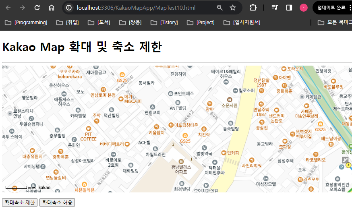
Task: Click the 소운서원 map marker
Action: 230,99
